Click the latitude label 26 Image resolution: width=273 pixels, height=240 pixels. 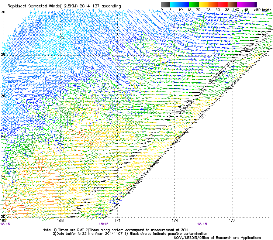3,96
